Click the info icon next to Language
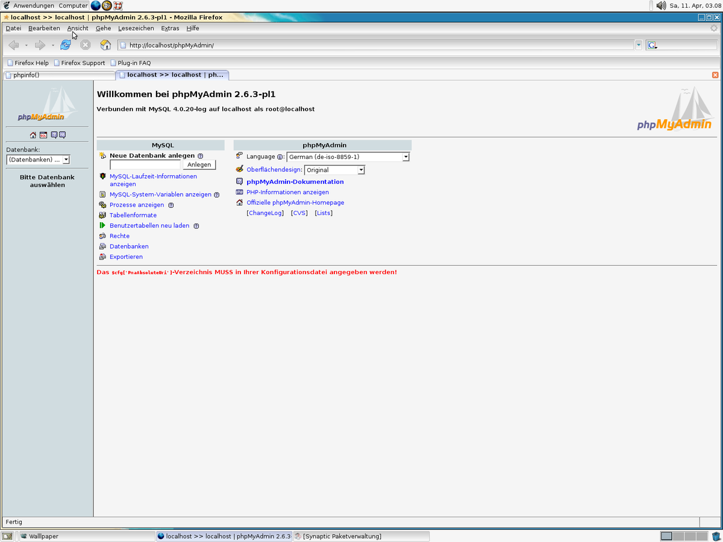The image size is (723, 542). coord(280,157)
